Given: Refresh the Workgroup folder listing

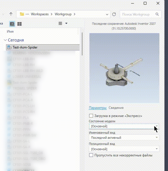Looking at the screenshot, I should coord(114,14).
